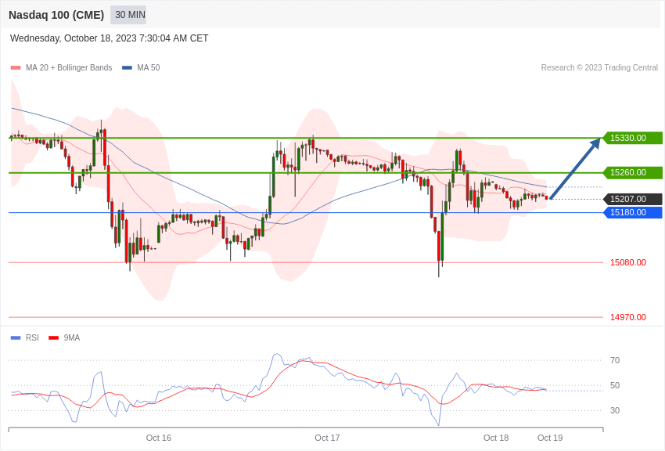Click the RSI 50 level label

615,386
